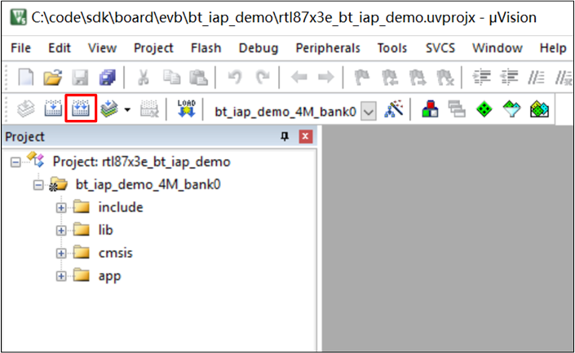
Task: Cut the selection with the scissors icon
Action: coord(144,77)
